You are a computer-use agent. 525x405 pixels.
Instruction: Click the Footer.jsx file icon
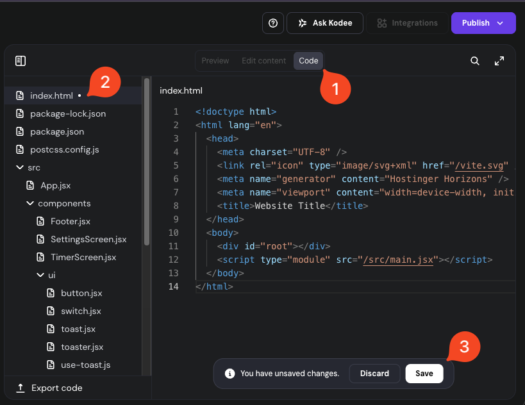tap(40, 221)
